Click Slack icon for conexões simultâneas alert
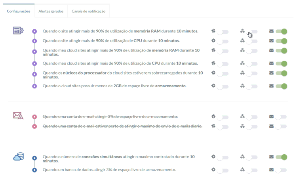This screenshot has width=297, height=182. pyautogui.click(x=213, y=157)
